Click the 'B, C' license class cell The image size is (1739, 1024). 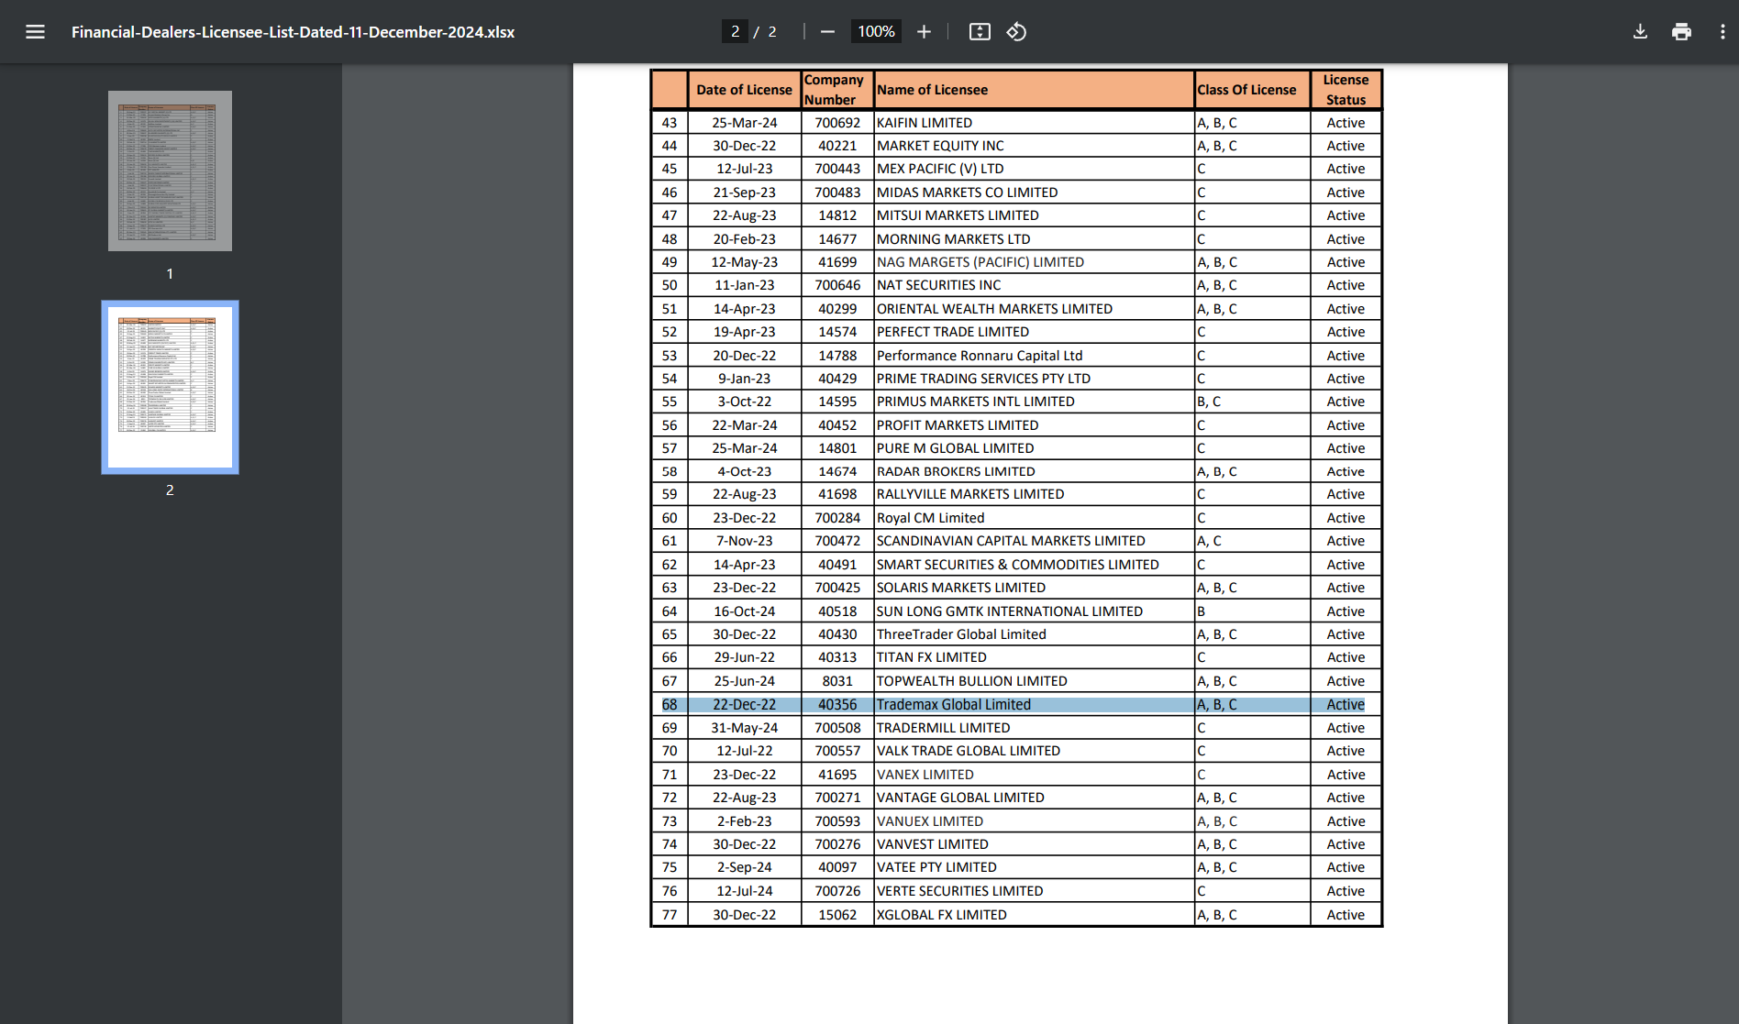coord(1252,402)
